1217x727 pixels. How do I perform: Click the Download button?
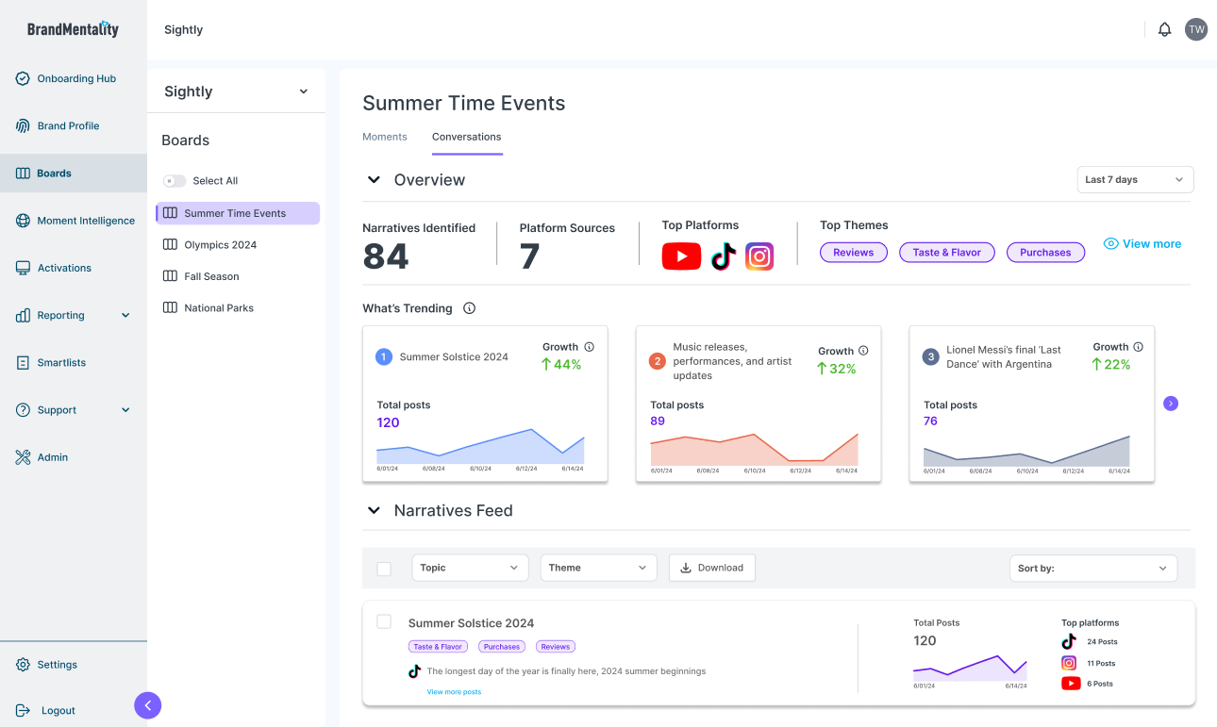(711, 568)
